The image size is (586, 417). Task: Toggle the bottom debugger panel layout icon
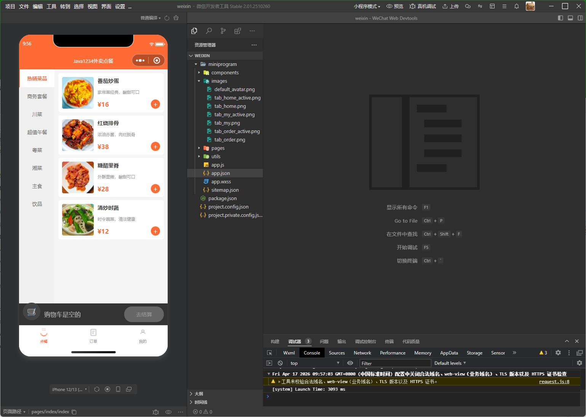570,18
